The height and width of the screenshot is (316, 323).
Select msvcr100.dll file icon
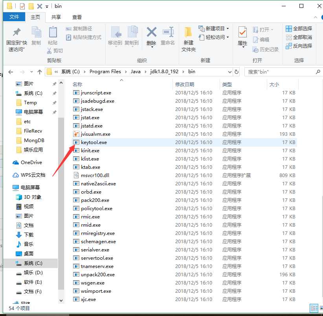click(x=76, y=176)
